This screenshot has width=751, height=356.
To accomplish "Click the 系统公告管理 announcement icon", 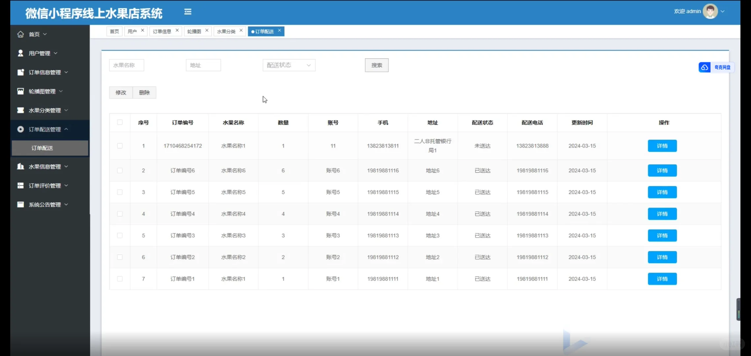I will point(20,204).
